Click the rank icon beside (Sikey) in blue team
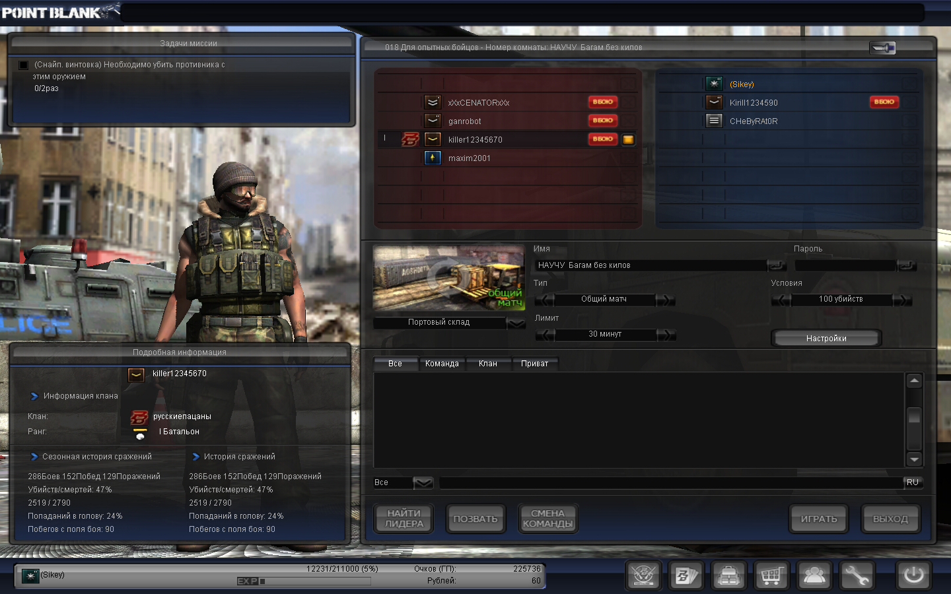951x594 pixels. (x=714, y=84)
